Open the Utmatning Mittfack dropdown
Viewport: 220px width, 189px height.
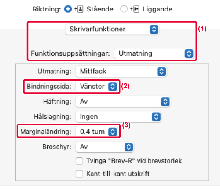(121, 72)
